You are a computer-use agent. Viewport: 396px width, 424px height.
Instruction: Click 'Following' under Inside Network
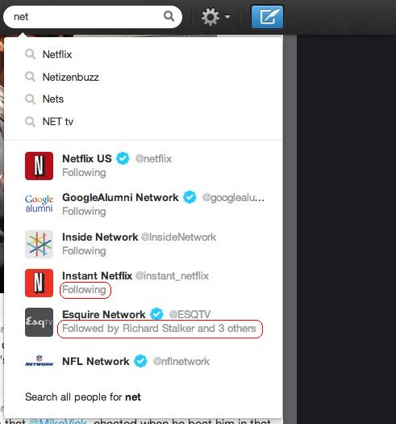point(84,251)
